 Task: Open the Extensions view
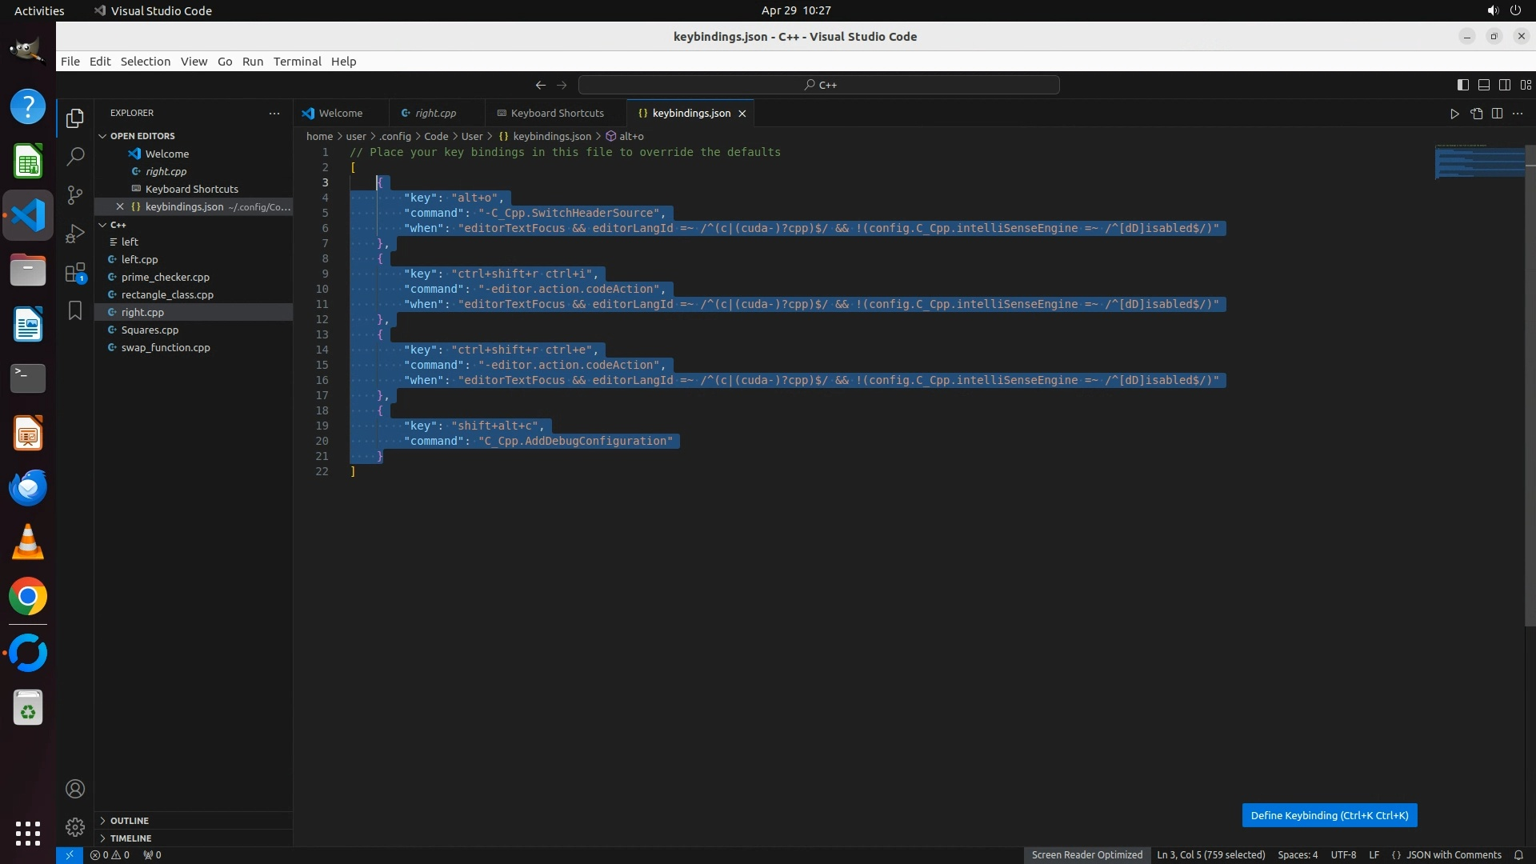[75, 273]
